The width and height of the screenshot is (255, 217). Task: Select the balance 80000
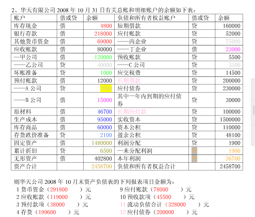pos(104,49)
